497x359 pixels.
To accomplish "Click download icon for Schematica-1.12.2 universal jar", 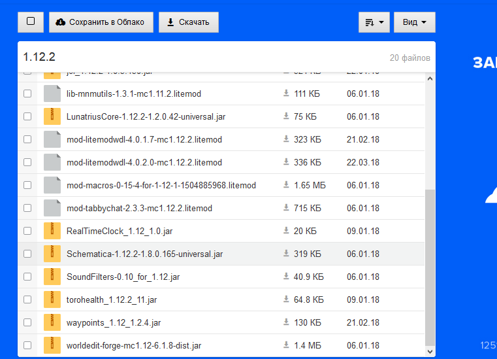I will coord(286,254).
